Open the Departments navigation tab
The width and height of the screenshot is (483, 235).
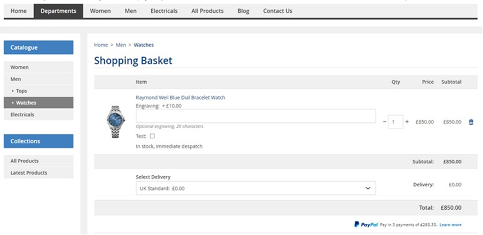[x=58, y=11]
